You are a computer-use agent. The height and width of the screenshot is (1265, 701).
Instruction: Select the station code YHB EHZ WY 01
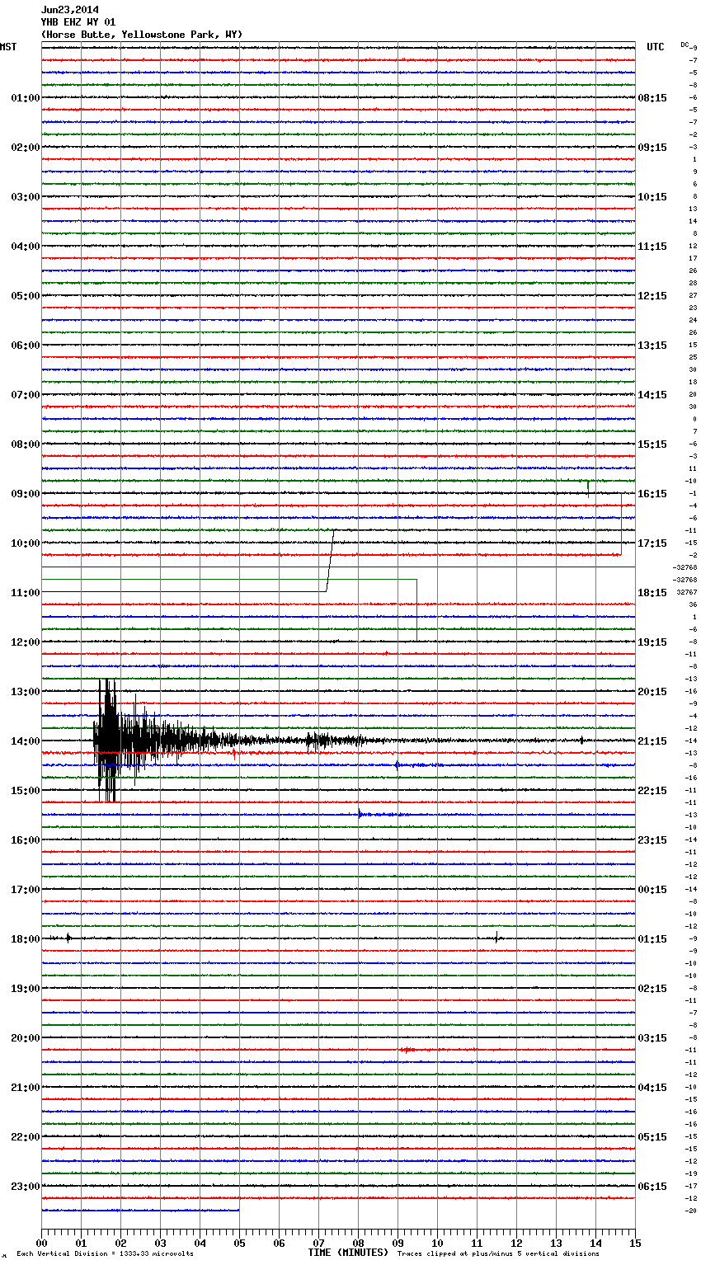pos(78,22)
